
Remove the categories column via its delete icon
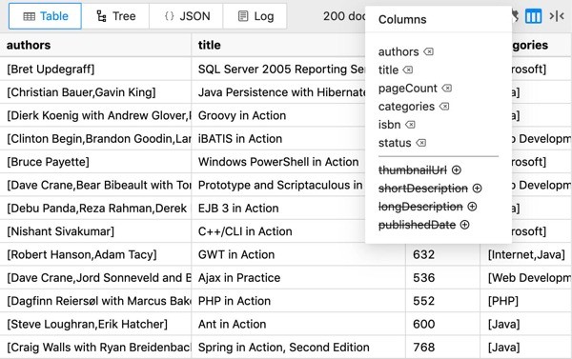coord(444,107)
